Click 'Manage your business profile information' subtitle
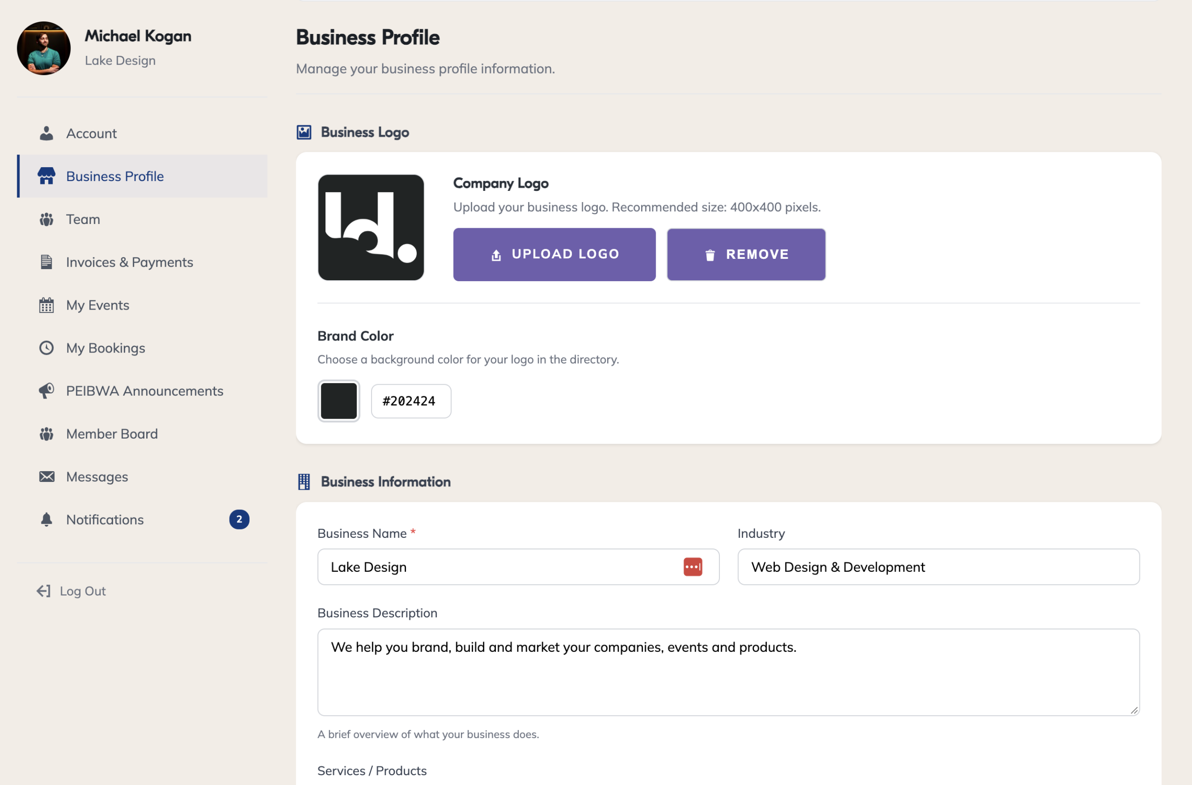 [x=425, y=68]
